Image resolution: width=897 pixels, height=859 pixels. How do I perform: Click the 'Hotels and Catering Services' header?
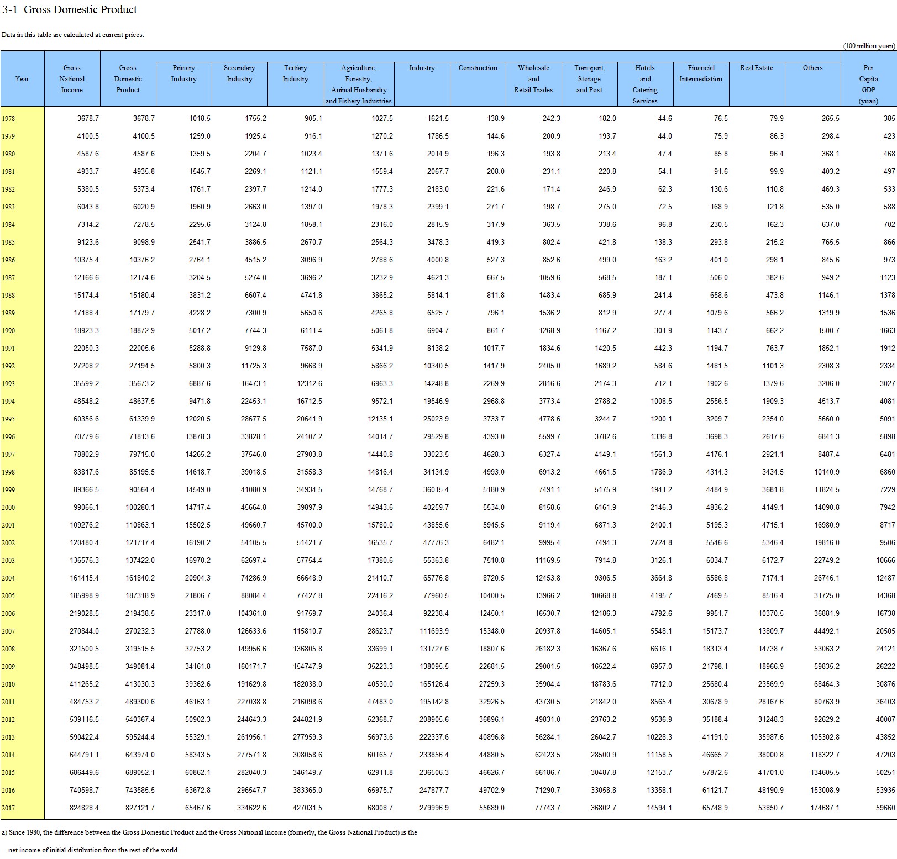pos(645,84)
